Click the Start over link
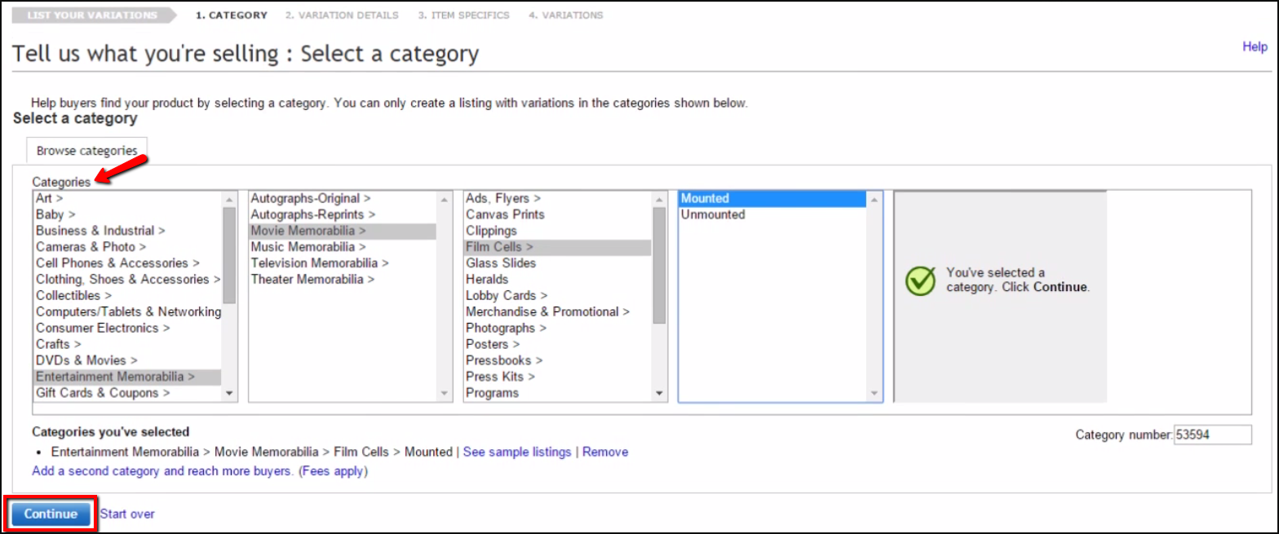The width and height of the screenshot is (1279, 534). [x=127, y=514]
